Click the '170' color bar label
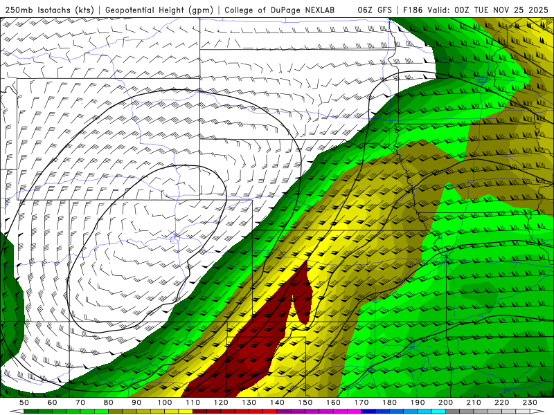Screen dimensions: 554x415 [x=361, y=403]
